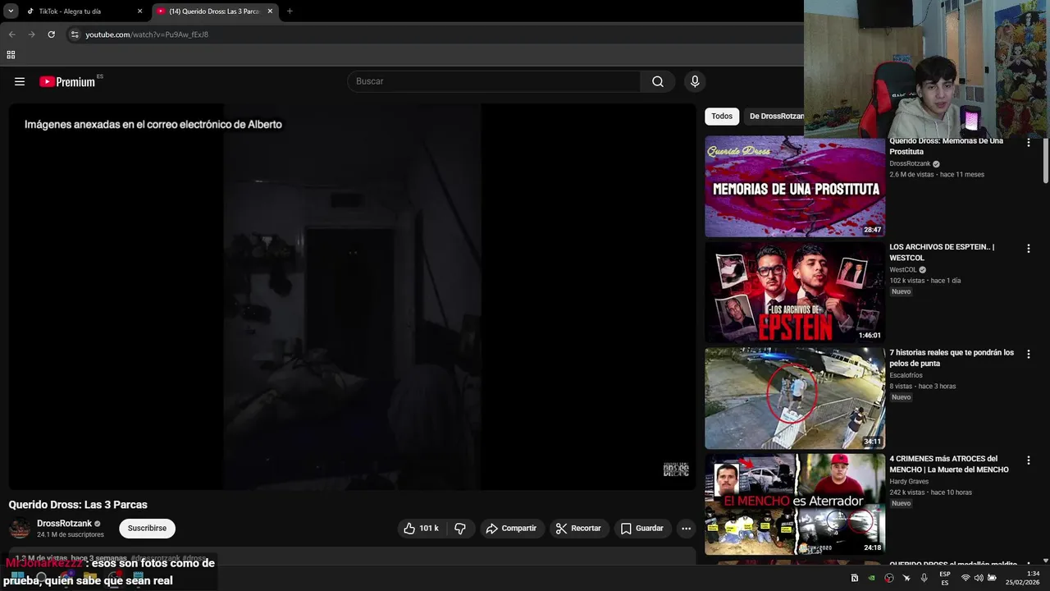The image size is (1050, 591).
Task: Open DrossRotzank channel avatar
Action: pos(20,529)
